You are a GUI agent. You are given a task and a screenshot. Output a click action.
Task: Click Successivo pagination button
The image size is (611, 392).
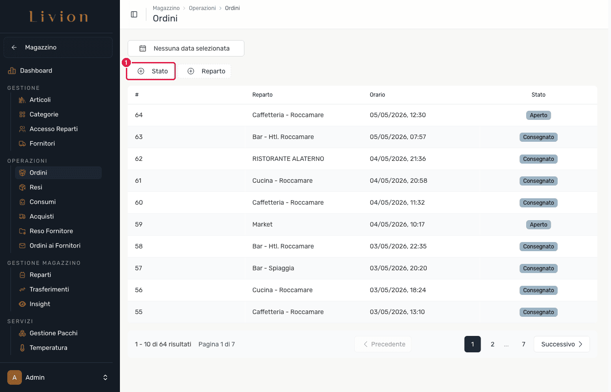562,344
